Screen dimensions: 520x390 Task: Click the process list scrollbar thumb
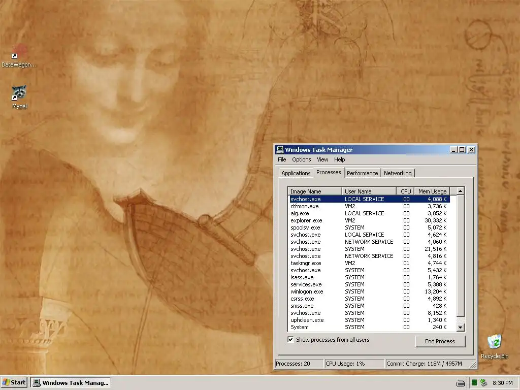(460, 255)
